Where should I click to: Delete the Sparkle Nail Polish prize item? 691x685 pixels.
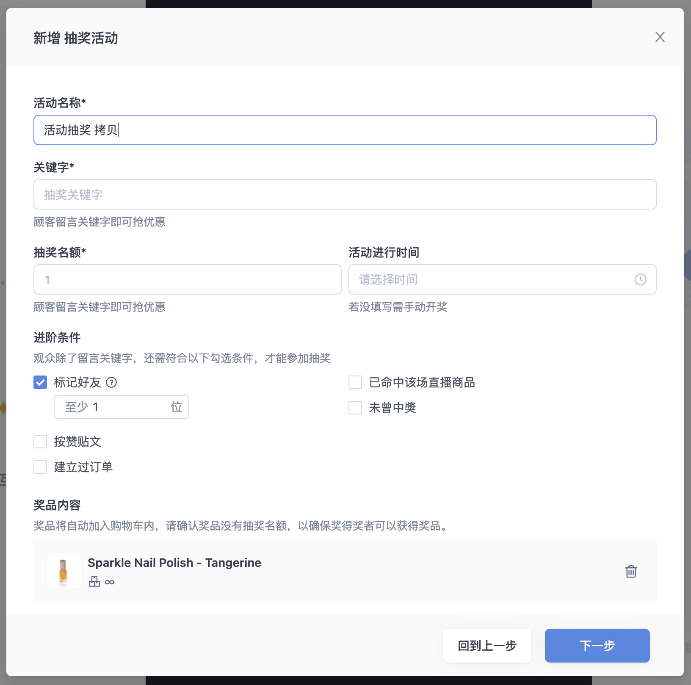(631, 571)
